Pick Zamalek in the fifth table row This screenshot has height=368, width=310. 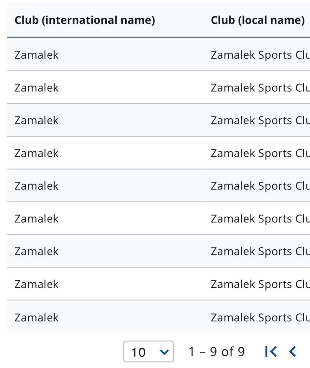37,186
